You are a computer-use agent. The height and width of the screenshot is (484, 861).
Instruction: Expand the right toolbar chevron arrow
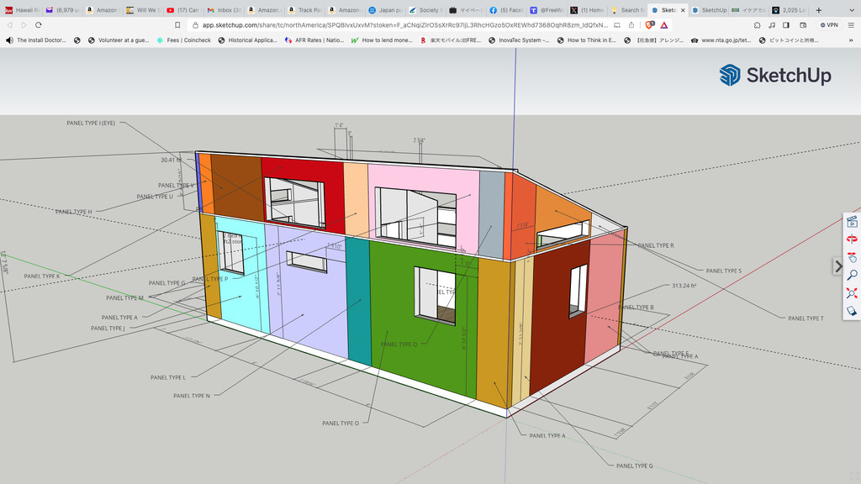(837, 266)
